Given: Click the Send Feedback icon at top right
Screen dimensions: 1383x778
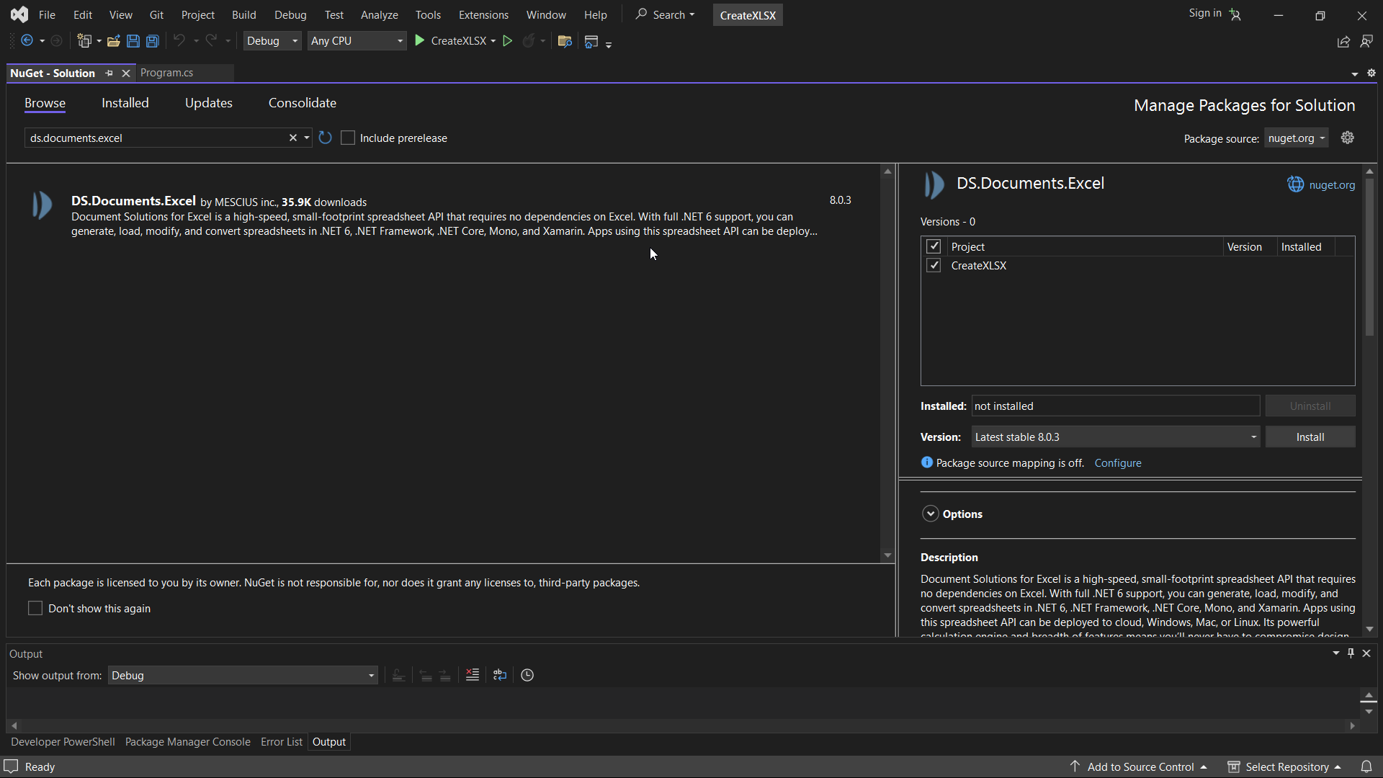Looking at the screenshot, I should point(1366,42).
